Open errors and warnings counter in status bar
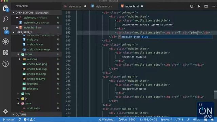The height and width of the screenshot is (122, 217). tap(29, 119)
